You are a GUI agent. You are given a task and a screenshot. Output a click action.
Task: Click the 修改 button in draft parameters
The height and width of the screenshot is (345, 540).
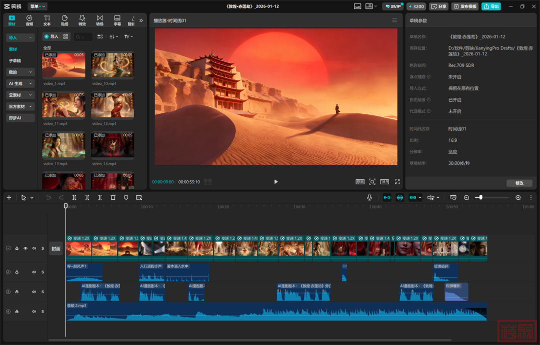tap(519, 183)
